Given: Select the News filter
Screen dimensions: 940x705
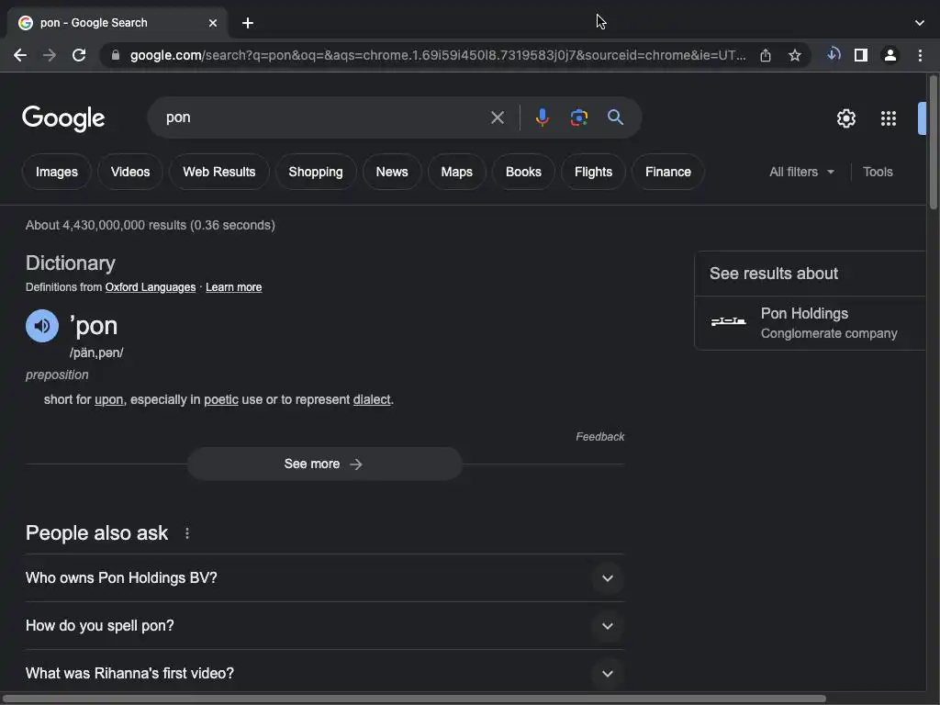Looking at the screenshot, I should 392,172.
